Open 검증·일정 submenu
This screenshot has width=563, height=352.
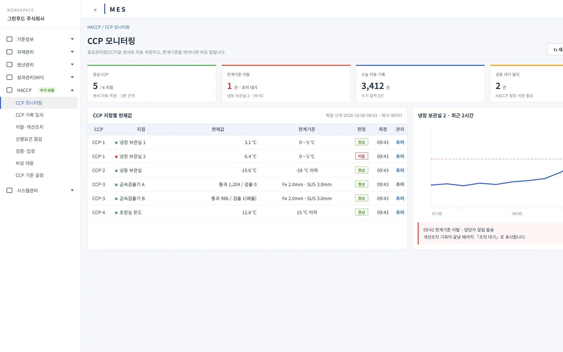pyautogui.click(x=39, y=151)
